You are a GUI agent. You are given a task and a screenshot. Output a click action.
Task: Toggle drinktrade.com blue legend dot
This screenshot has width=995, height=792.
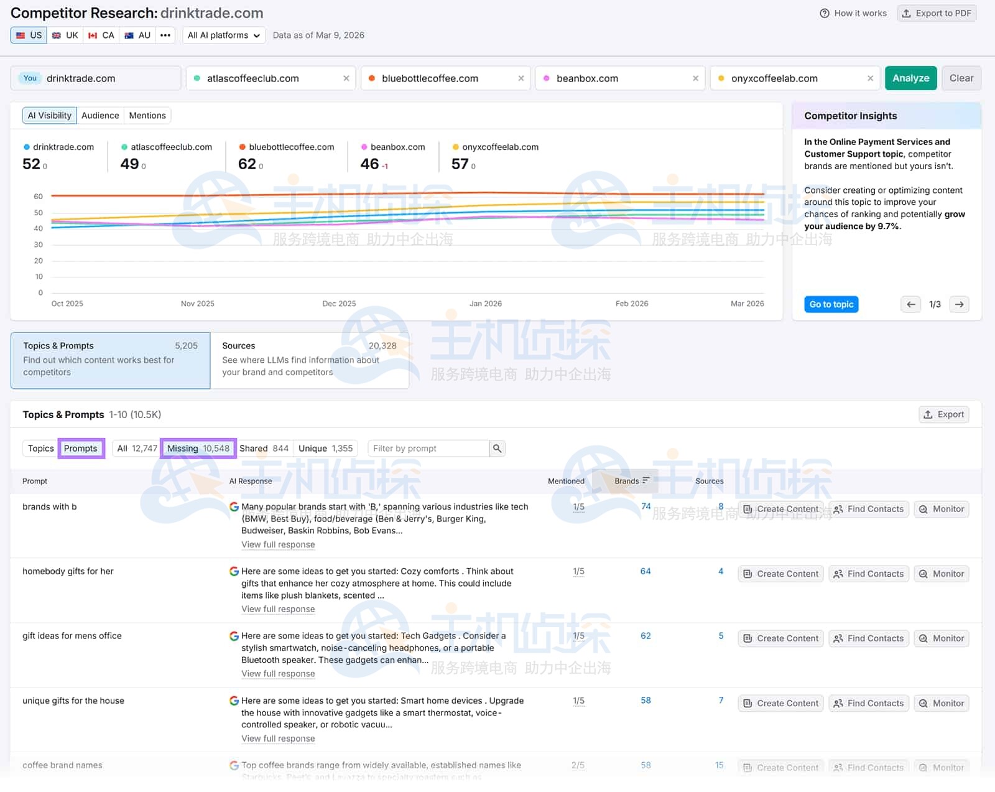(x=27, y=147)
